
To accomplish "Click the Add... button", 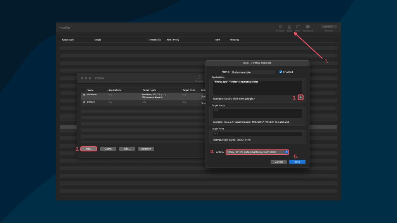I will click(x=89, y=149).
